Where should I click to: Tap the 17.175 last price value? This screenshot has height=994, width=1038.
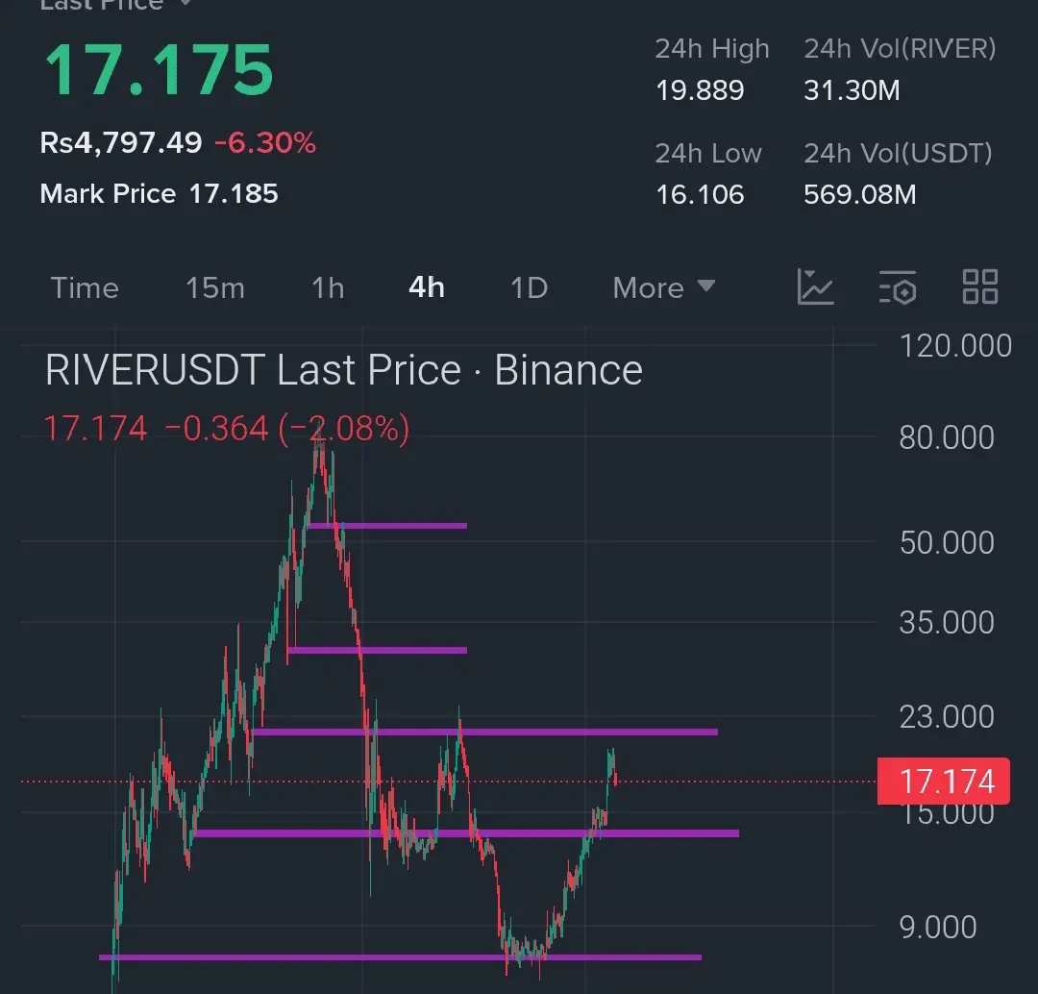tap(159, 69)
